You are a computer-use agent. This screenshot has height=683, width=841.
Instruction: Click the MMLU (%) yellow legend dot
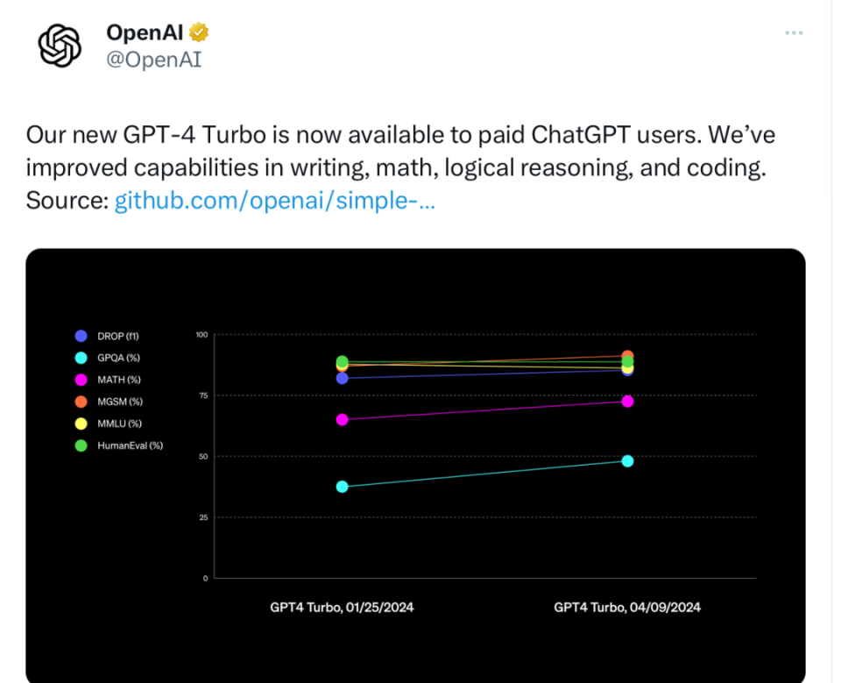81,423
